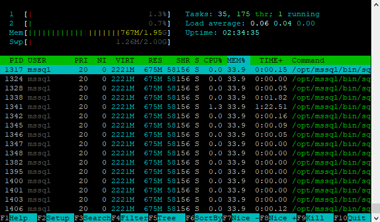The width and height of the screenshot is (380, 222).
Task: Select process row with PID 1406
Action: pos(185,209)
